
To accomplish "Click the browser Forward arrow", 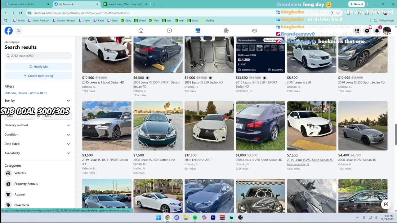I will [x=13, y=13].
